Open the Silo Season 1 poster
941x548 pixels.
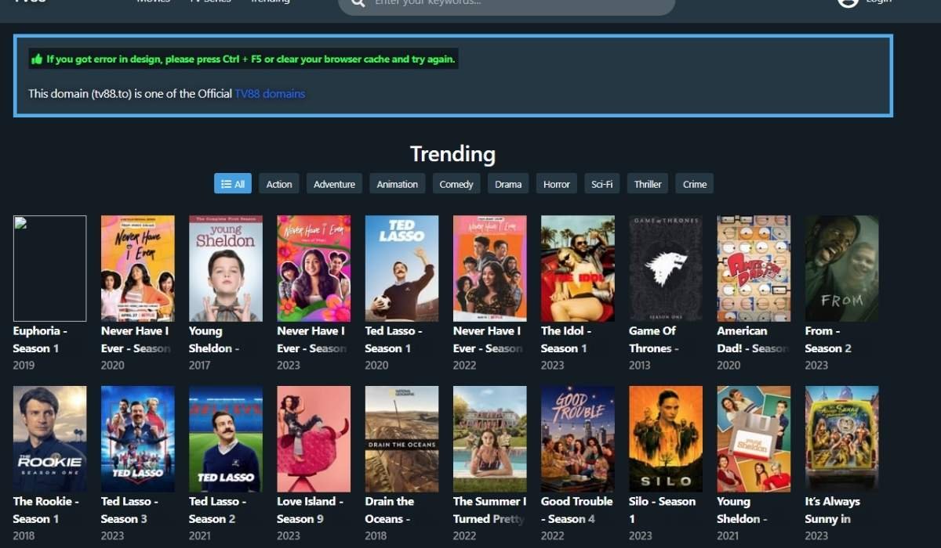666,439
